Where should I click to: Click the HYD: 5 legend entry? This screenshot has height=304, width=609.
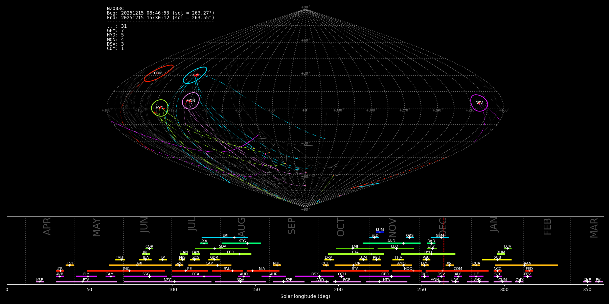click(x=115, y=35)
